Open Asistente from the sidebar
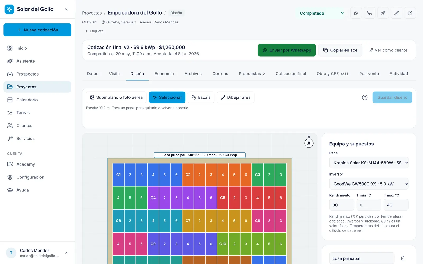The width and height of the screenshot is (423, 264). tap(37, 61)
